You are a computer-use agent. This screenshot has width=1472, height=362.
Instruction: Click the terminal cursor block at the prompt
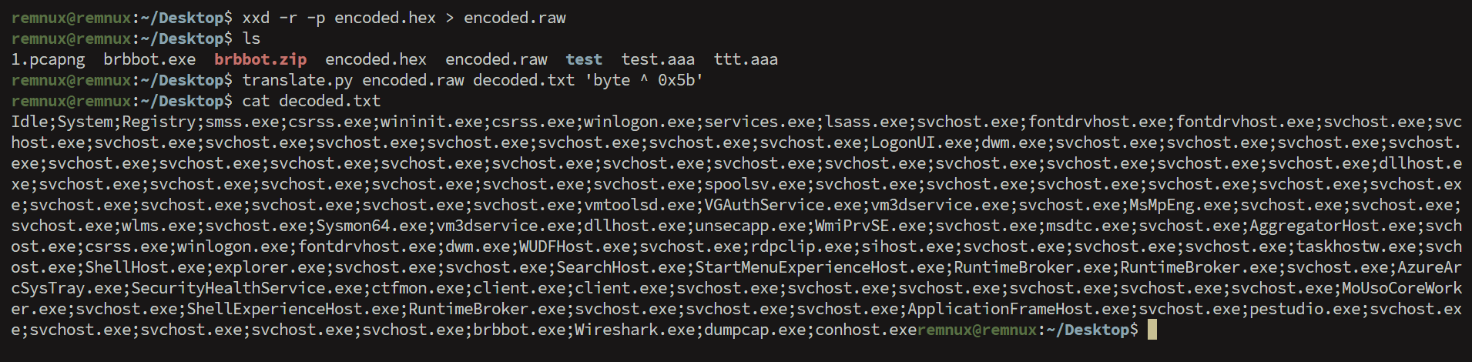1152,330
